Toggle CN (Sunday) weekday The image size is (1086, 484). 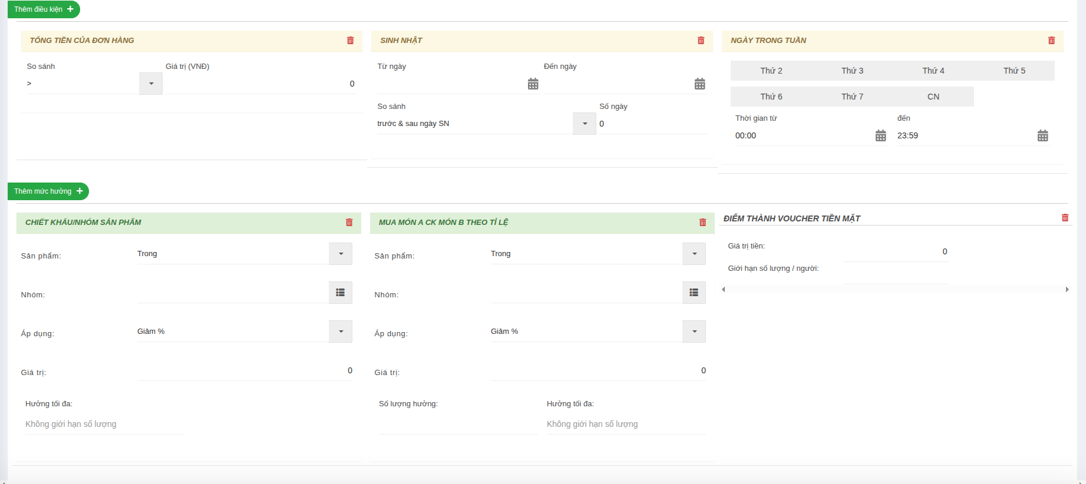[x=933, y=97]
